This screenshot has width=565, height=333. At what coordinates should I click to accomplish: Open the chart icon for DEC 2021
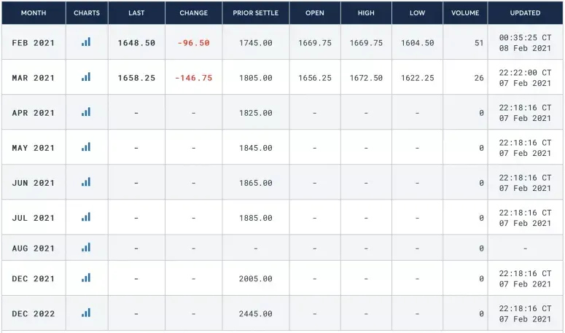[x=86, y=278]
